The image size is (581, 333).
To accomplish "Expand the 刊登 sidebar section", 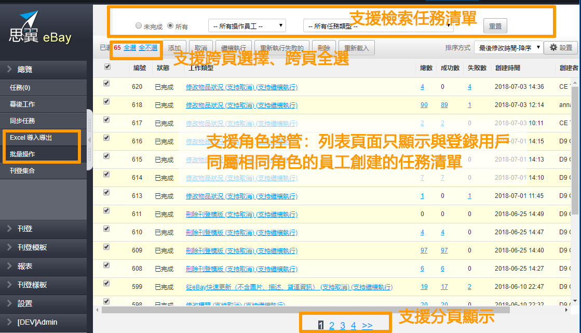I will pos(43,229).
